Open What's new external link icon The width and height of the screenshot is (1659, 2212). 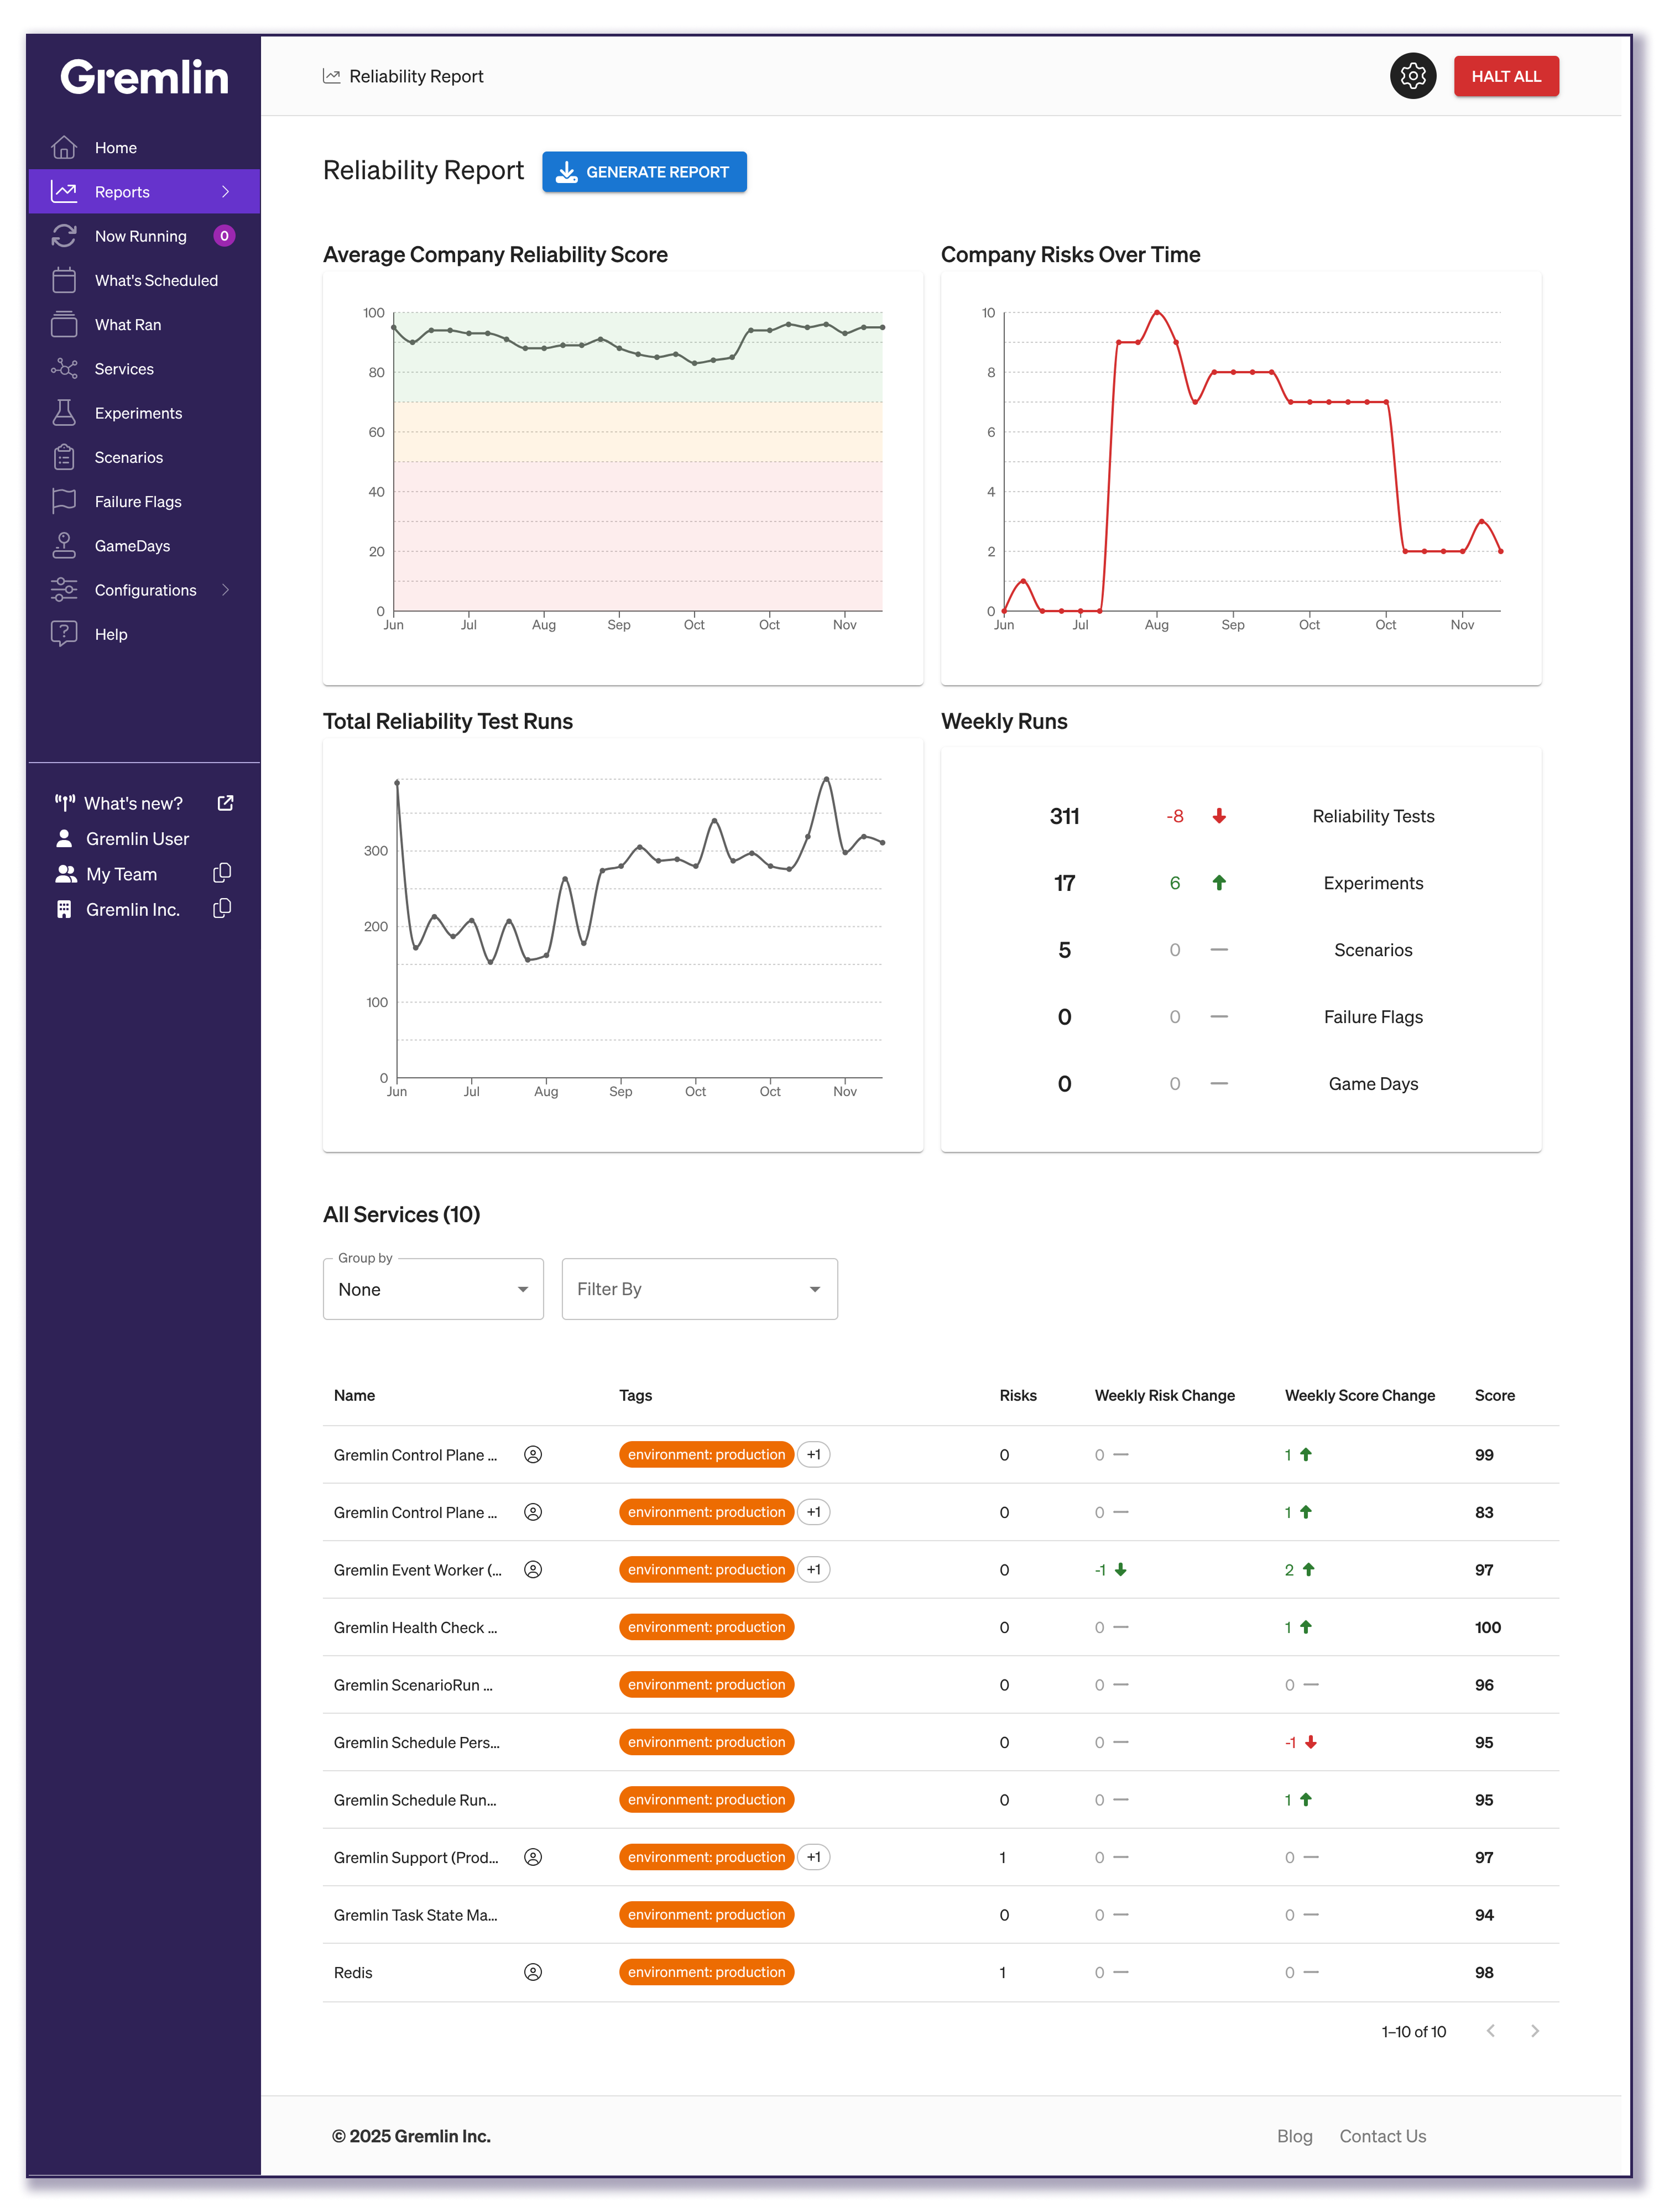pos(225,803)
